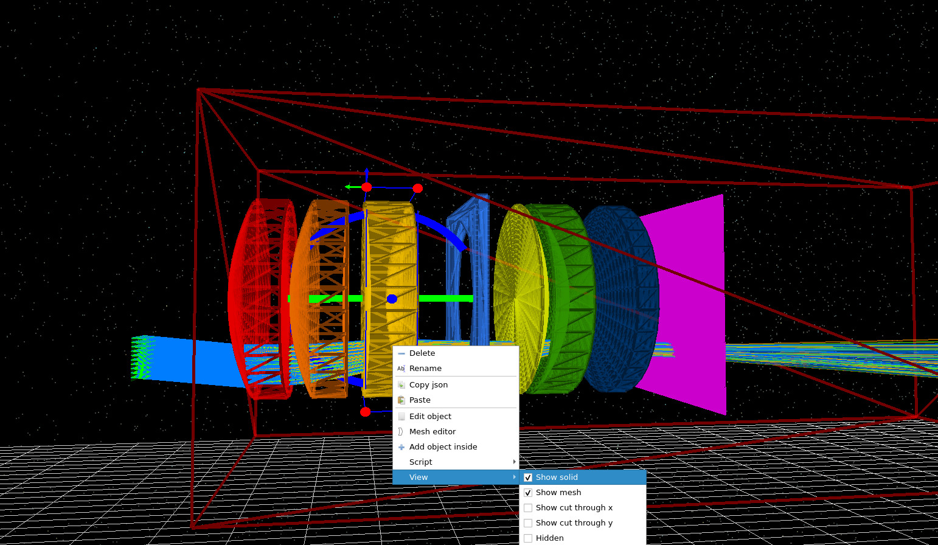Click the Paste clipboard icon
Viewport: 938px width, 545px height.
tap(401, 400)
